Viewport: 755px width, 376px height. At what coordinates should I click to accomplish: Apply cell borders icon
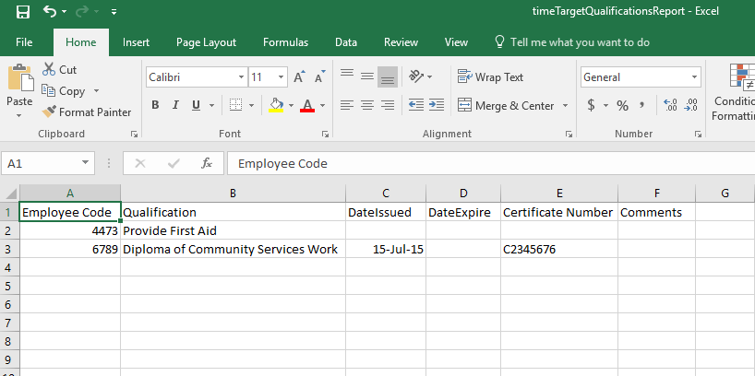(235, 105)
